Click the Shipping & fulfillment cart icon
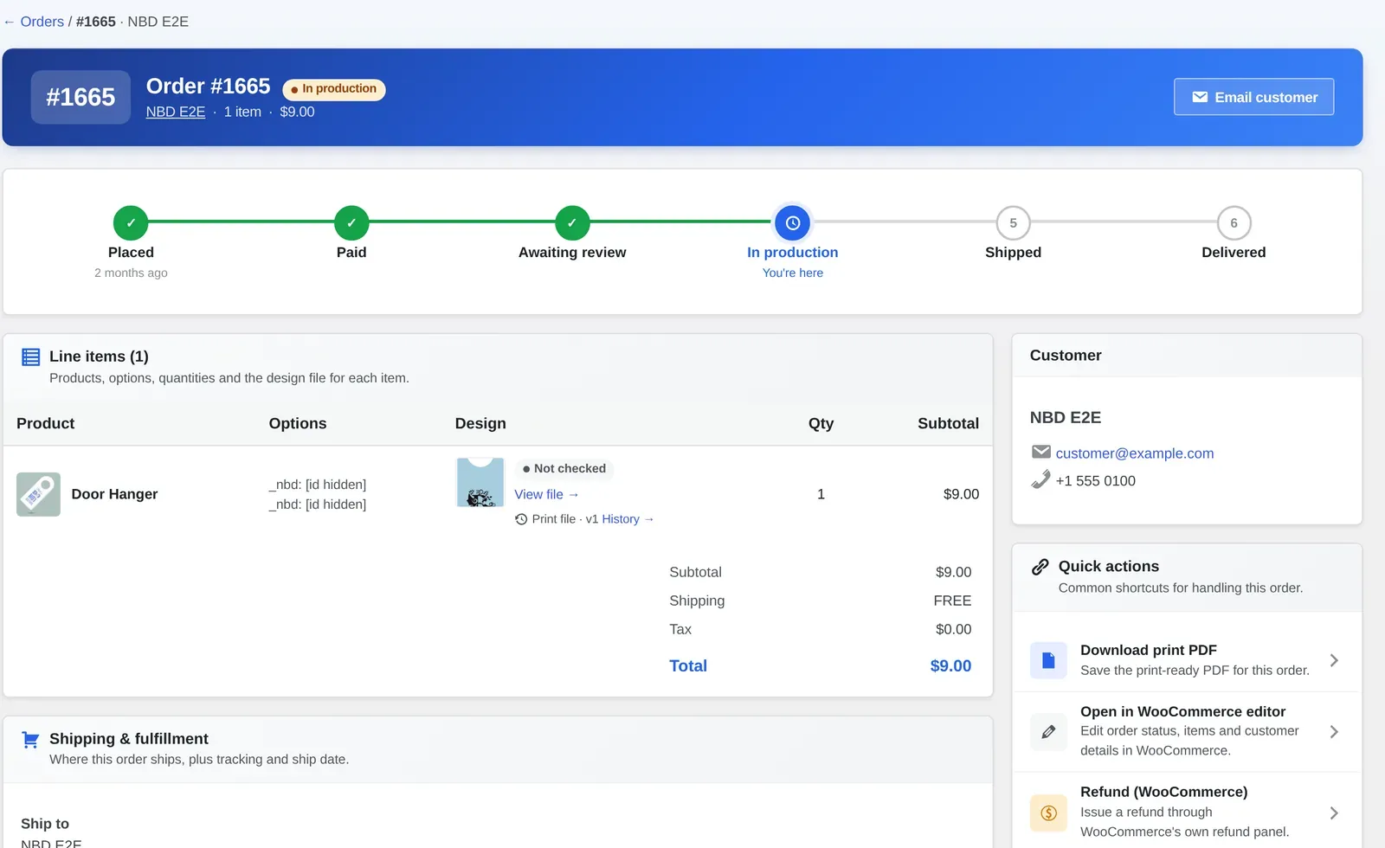This screenshot has height=848, width=1385. pyautogui.click(x=30, y=740)
